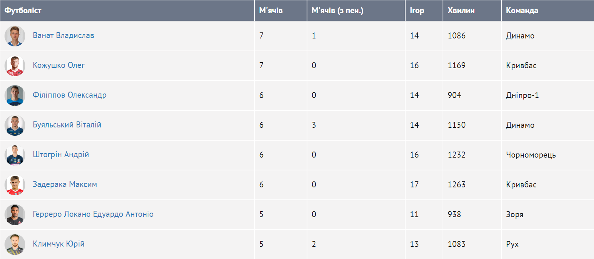This screenshot has width=594, height=259.
Task: Click the Хвилин column header
Action: [x=461, y=11]
